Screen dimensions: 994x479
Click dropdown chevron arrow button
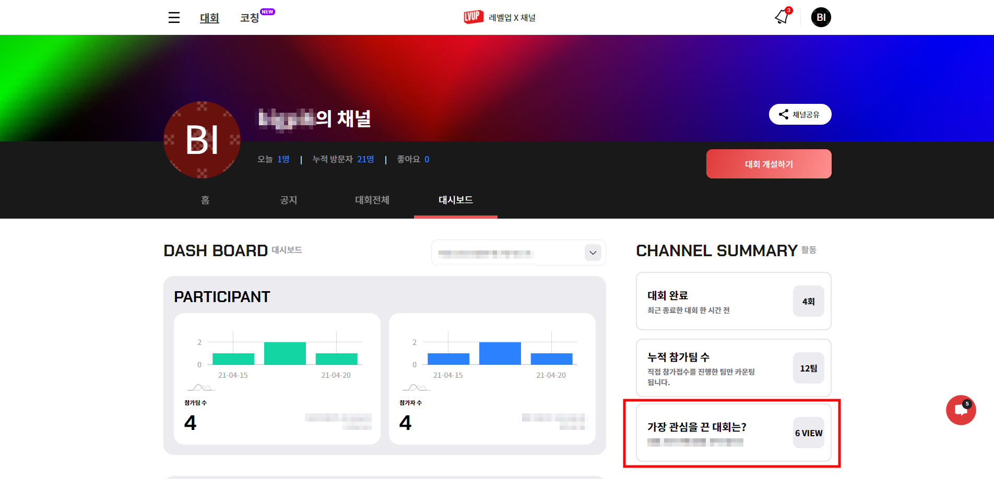tap(593, 253)
